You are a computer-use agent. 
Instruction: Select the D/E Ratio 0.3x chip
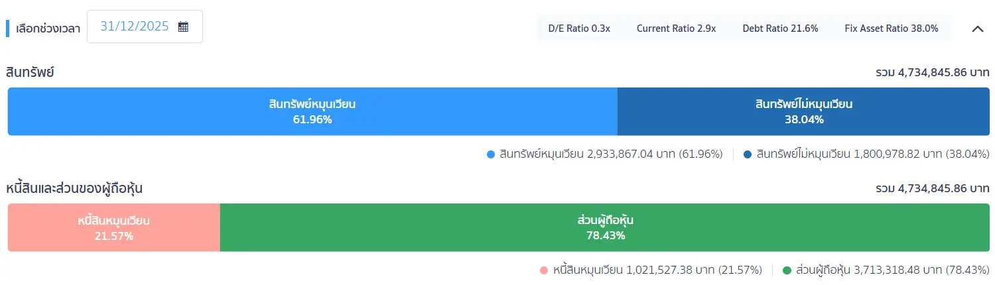click(x=579, y=28)
